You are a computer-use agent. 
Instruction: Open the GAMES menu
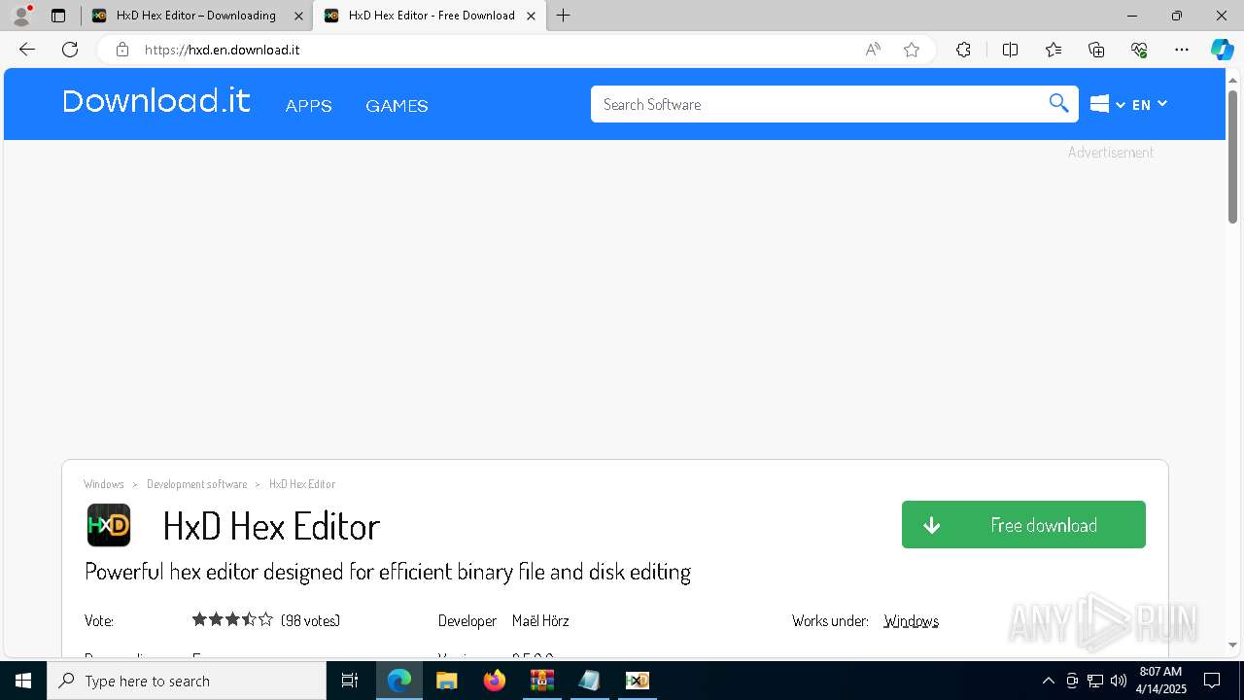pyautogui.click(x=397, y=106)
